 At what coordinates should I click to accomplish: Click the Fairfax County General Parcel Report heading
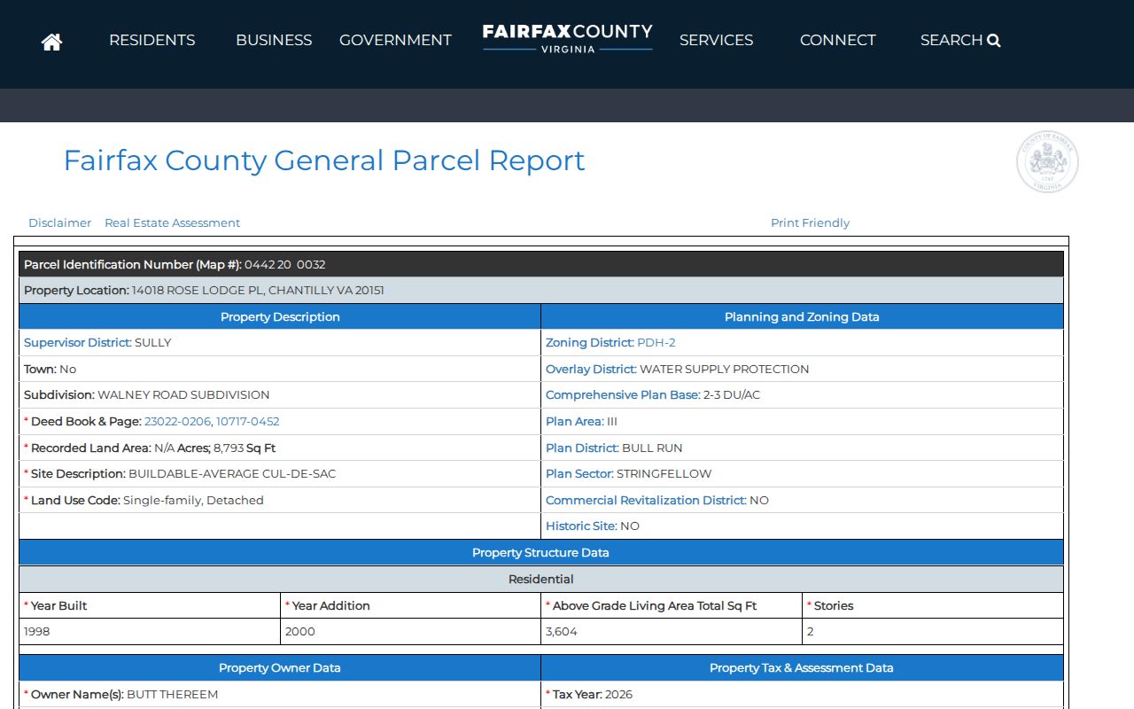pyautogui.click(x=324, y=160)
